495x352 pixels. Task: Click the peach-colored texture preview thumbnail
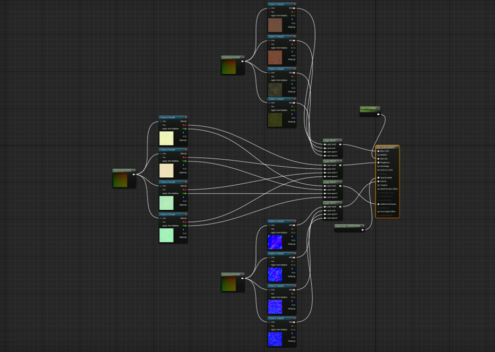(x=166, y=170)
